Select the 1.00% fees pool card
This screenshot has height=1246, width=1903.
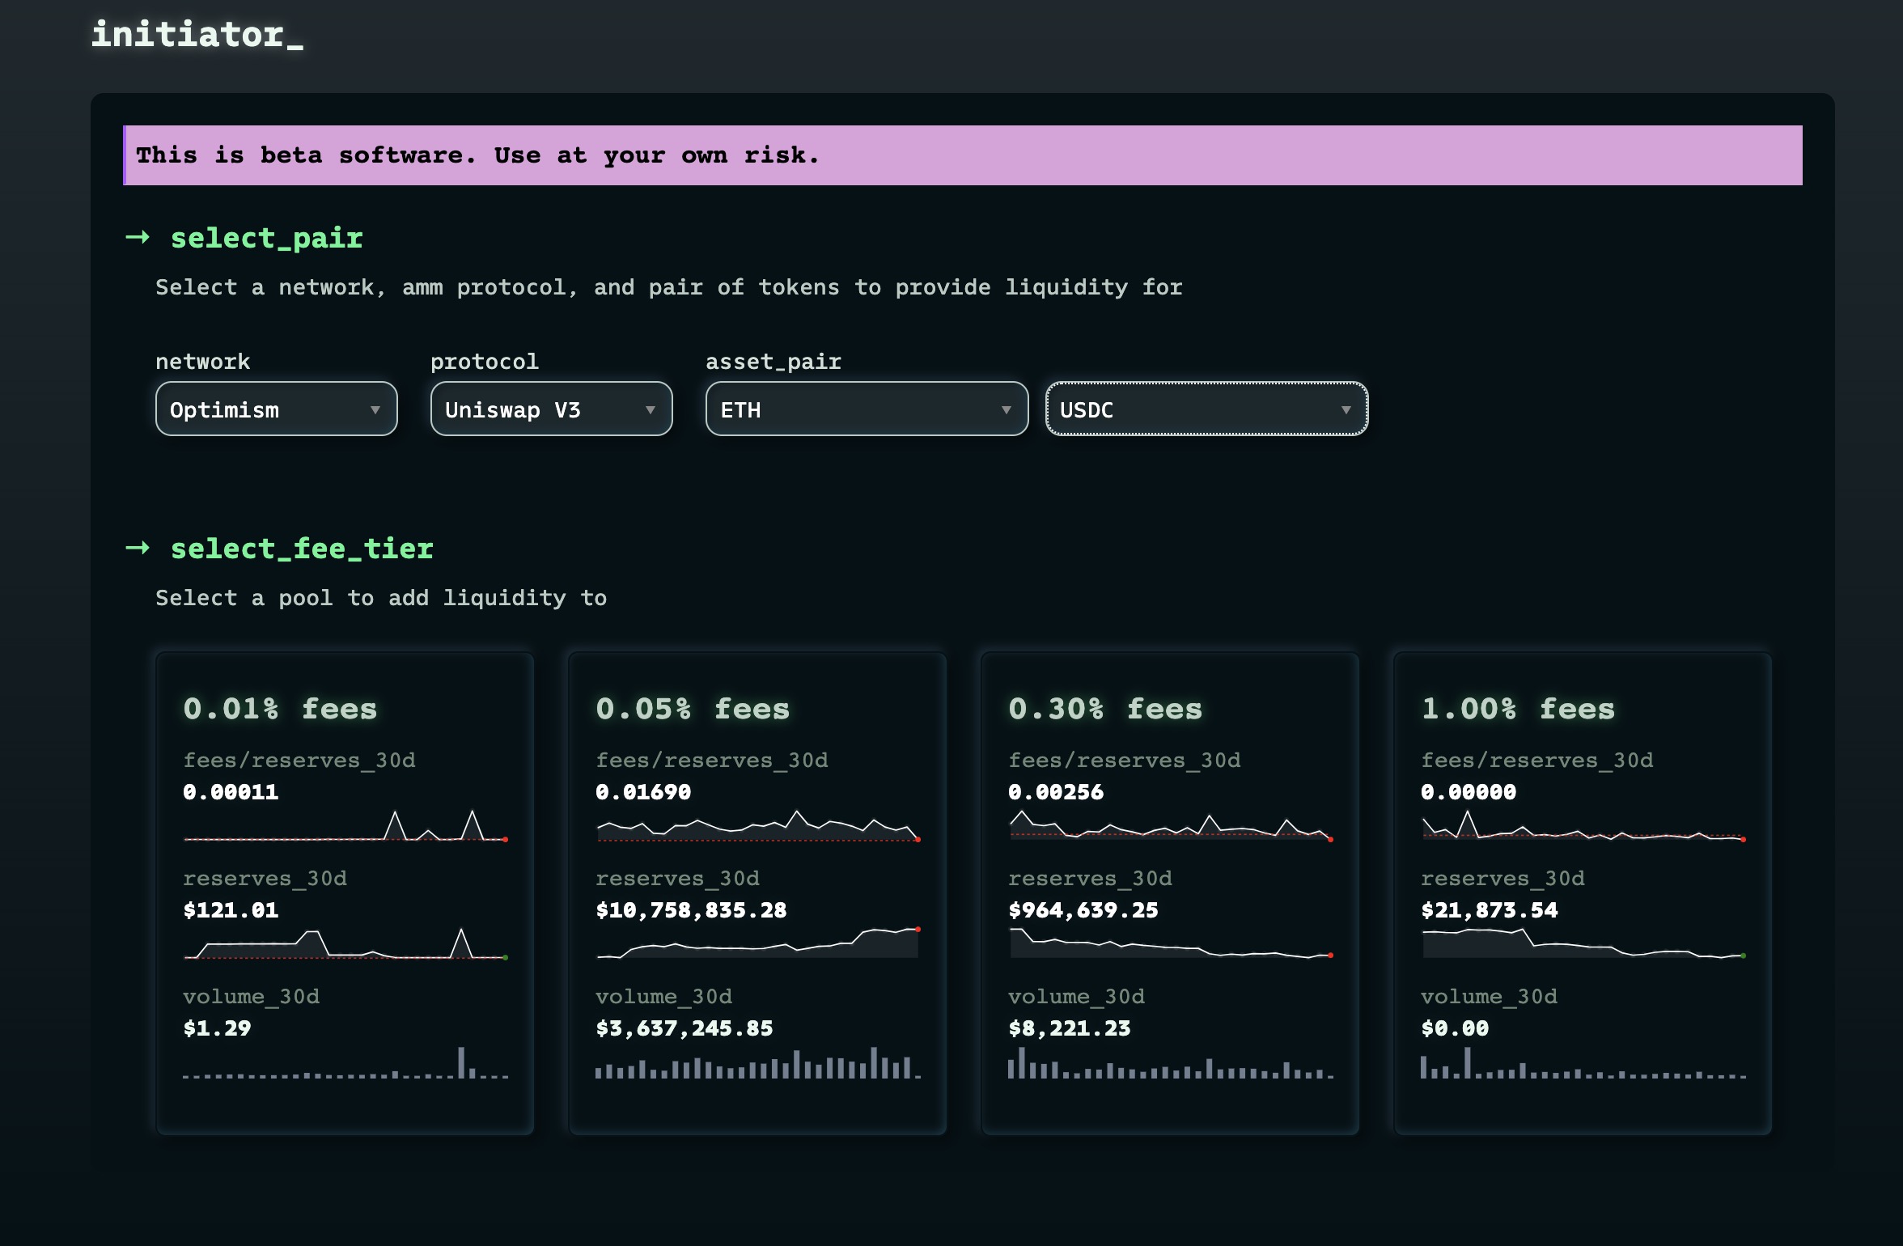tap(1583, 893)
